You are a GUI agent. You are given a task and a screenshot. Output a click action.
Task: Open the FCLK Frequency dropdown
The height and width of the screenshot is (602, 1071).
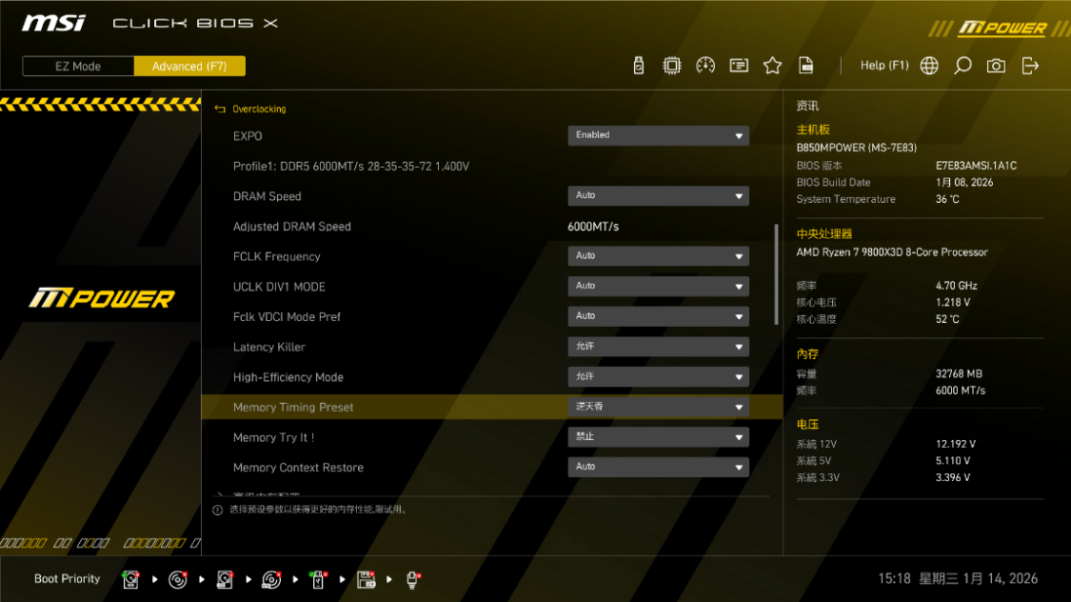pos(659,256)
